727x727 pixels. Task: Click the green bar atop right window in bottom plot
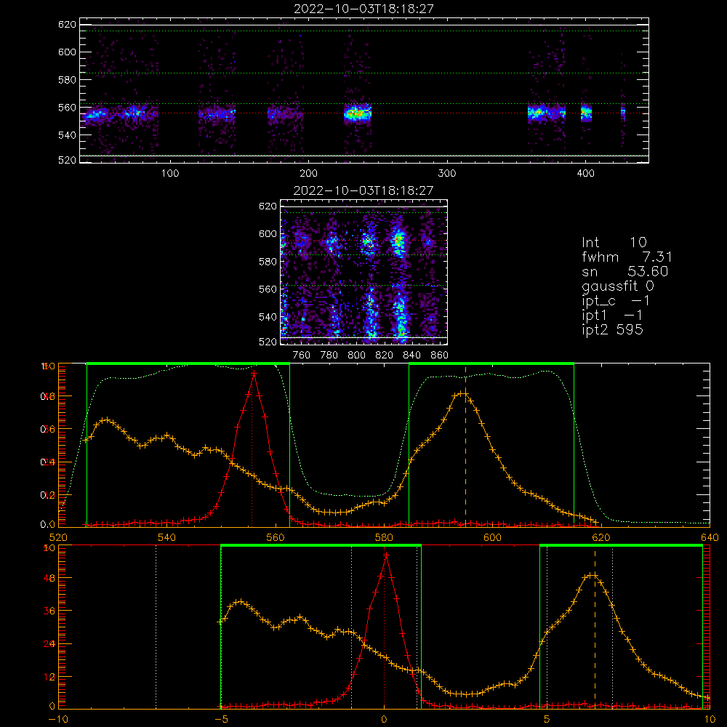point(622,546)
